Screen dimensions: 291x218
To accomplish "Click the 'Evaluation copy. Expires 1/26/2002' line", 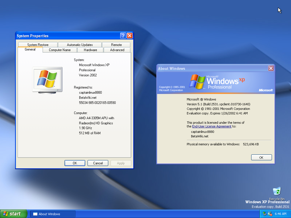I will click(x=217, y=113).
